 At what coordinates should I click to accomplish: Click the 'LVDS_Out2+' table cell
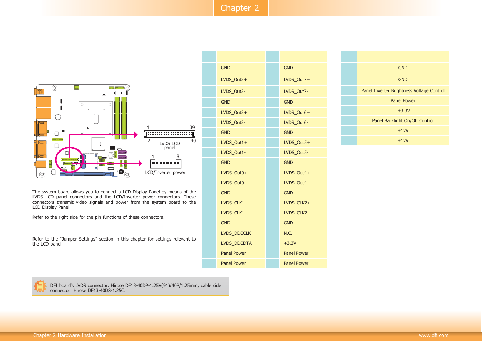[241, 113]
